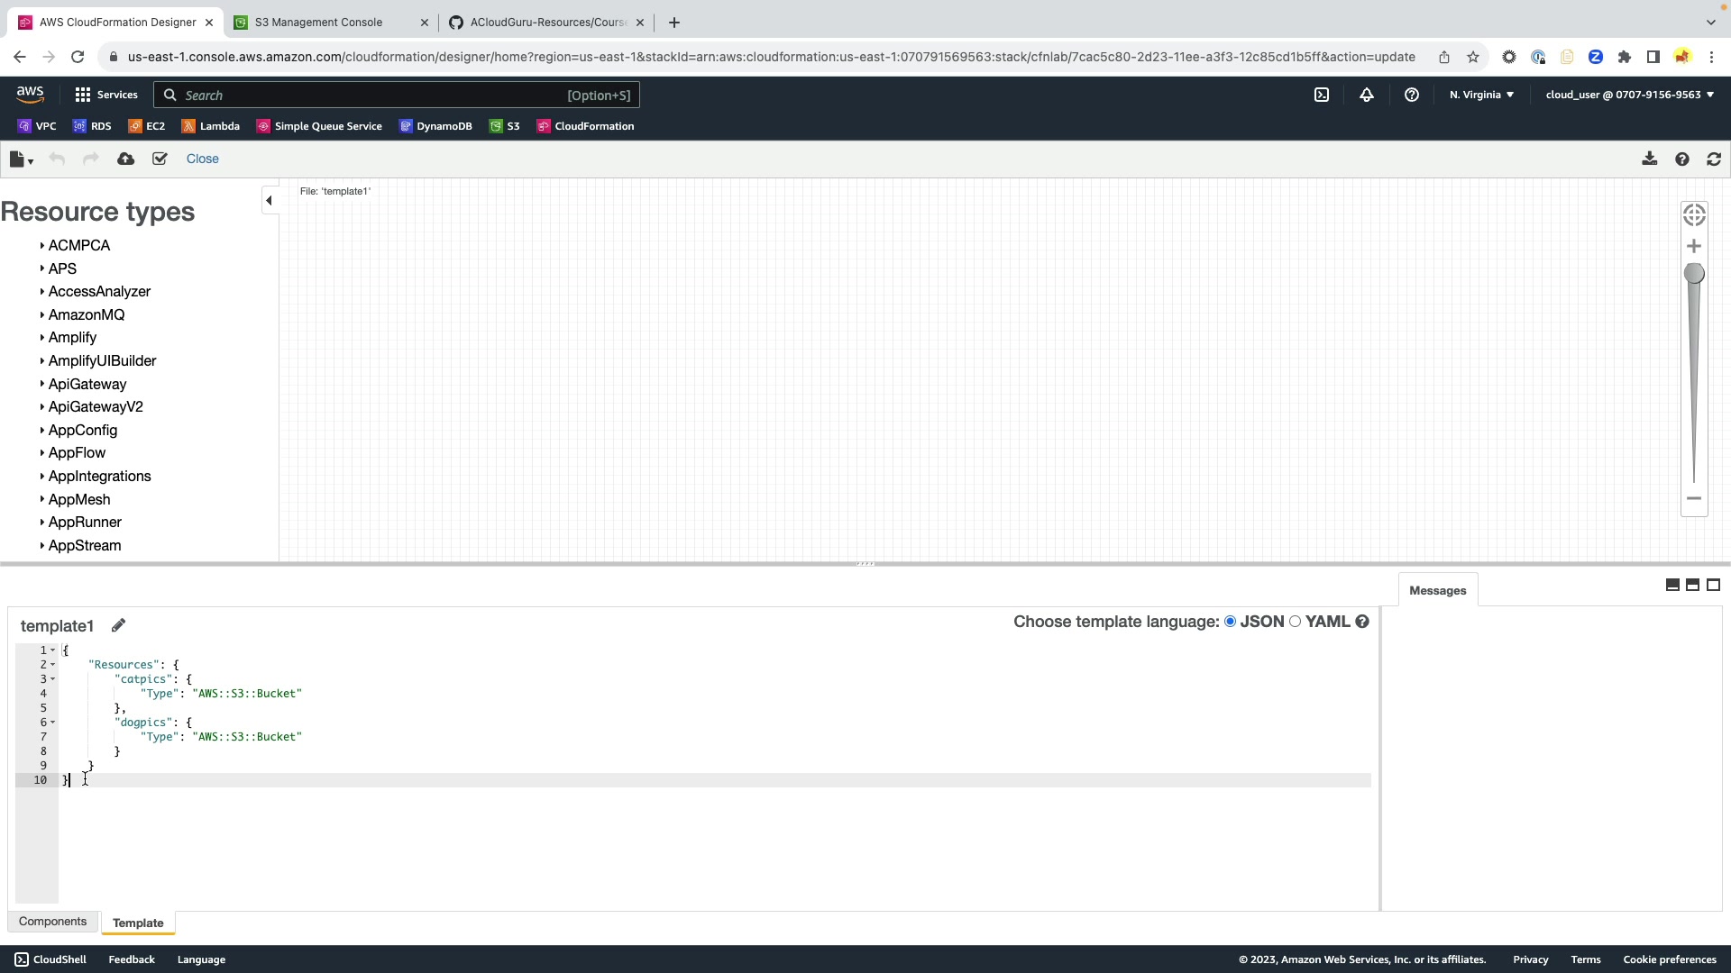Click the canvas zoom slider handle
The image size is (1731, 973).
coord(1694,274)
